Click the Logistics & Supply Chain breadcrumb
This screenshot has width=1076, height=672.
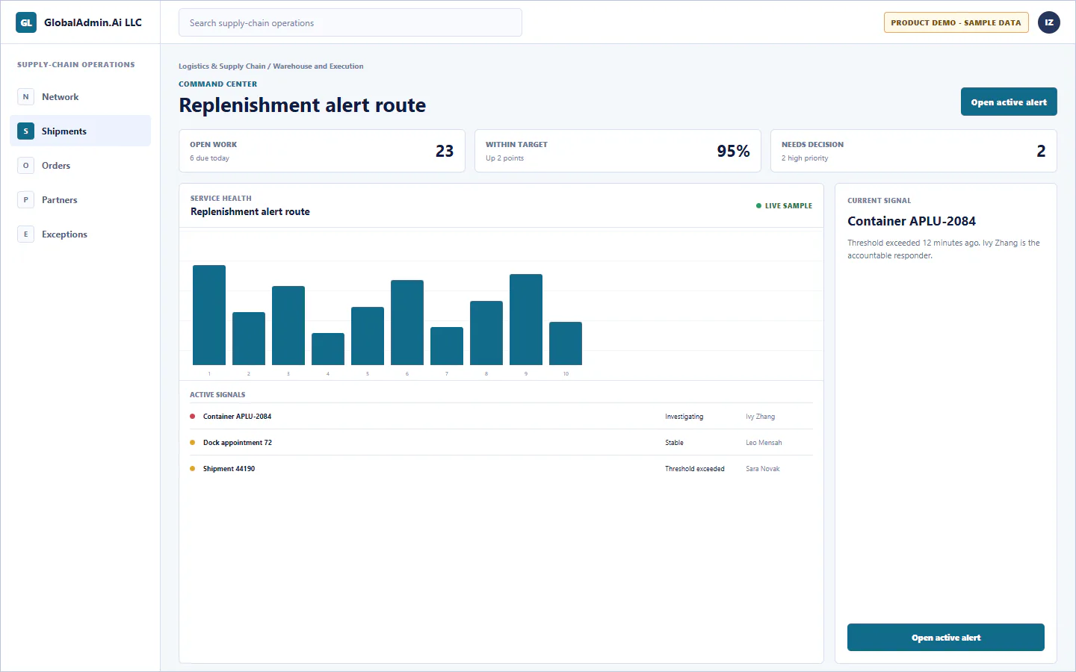pyautogui.click(x=222, y=66)
